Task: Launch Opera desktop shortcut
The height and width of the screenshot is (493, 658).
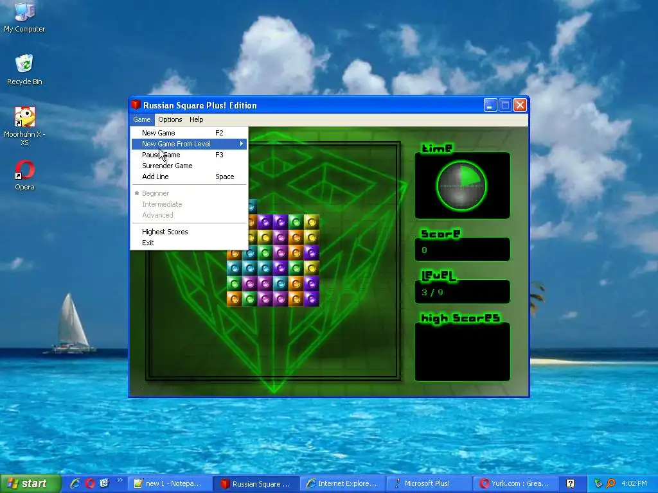Action: tap(24, 175)
